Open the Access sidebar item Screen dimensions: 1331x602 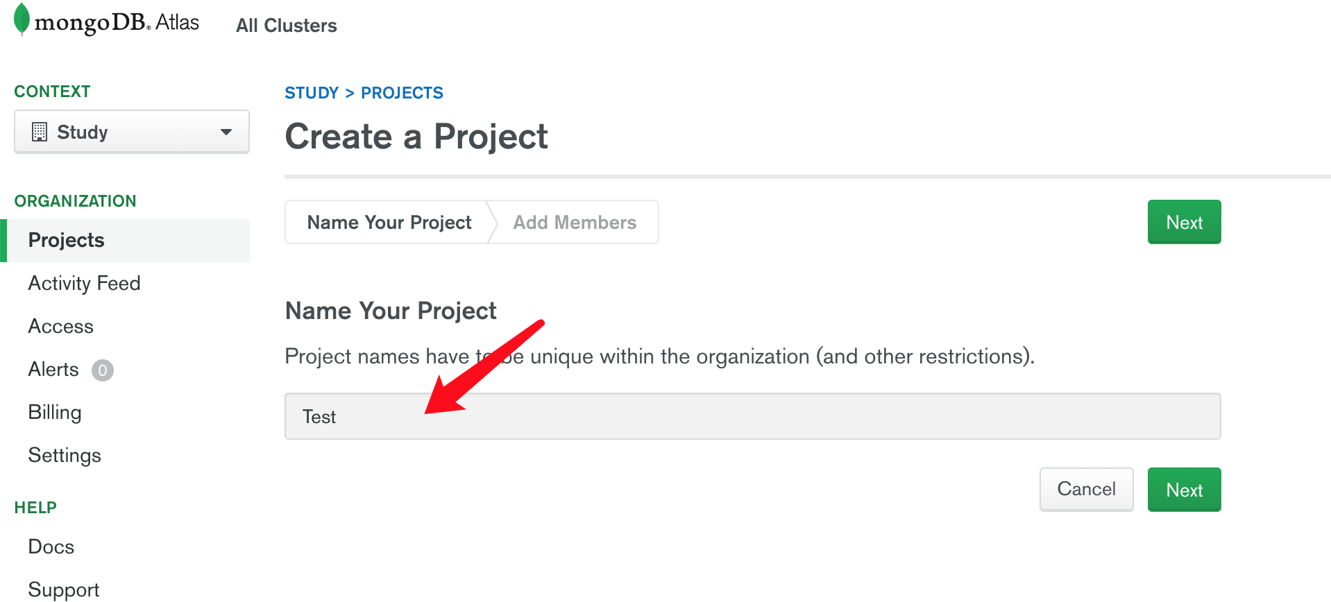click(x=60, y=326)
